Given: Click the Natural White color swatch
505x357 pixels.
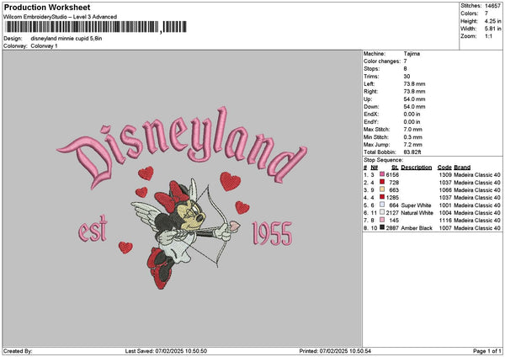Looking at the screenshot, I should [382, 212].
